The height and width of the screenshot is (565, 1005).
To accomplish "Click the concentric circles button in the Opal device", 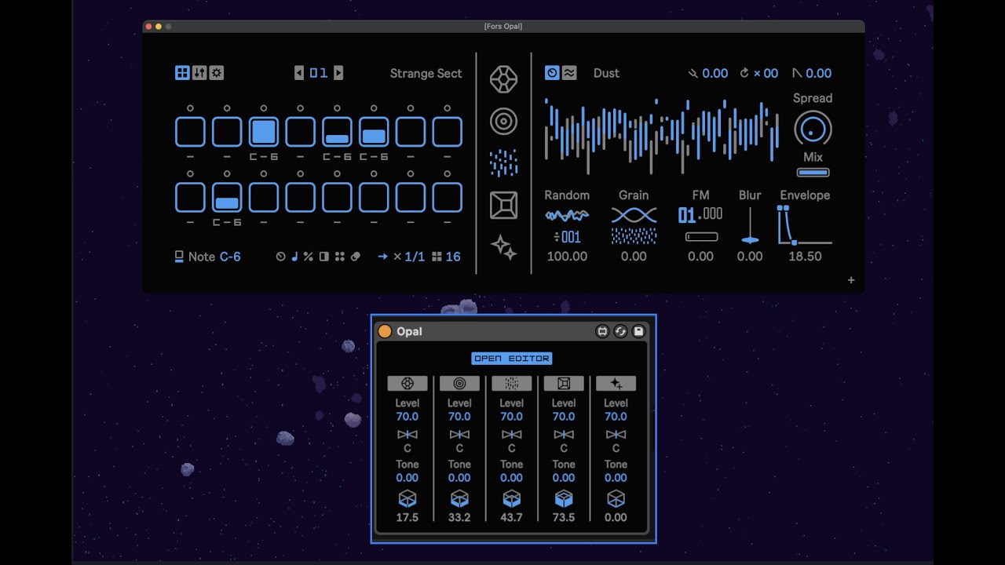I will 459,384.
